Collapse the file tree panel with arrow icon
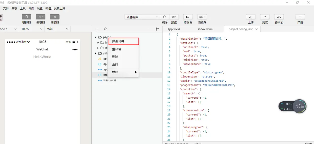 tap(157, 29)
